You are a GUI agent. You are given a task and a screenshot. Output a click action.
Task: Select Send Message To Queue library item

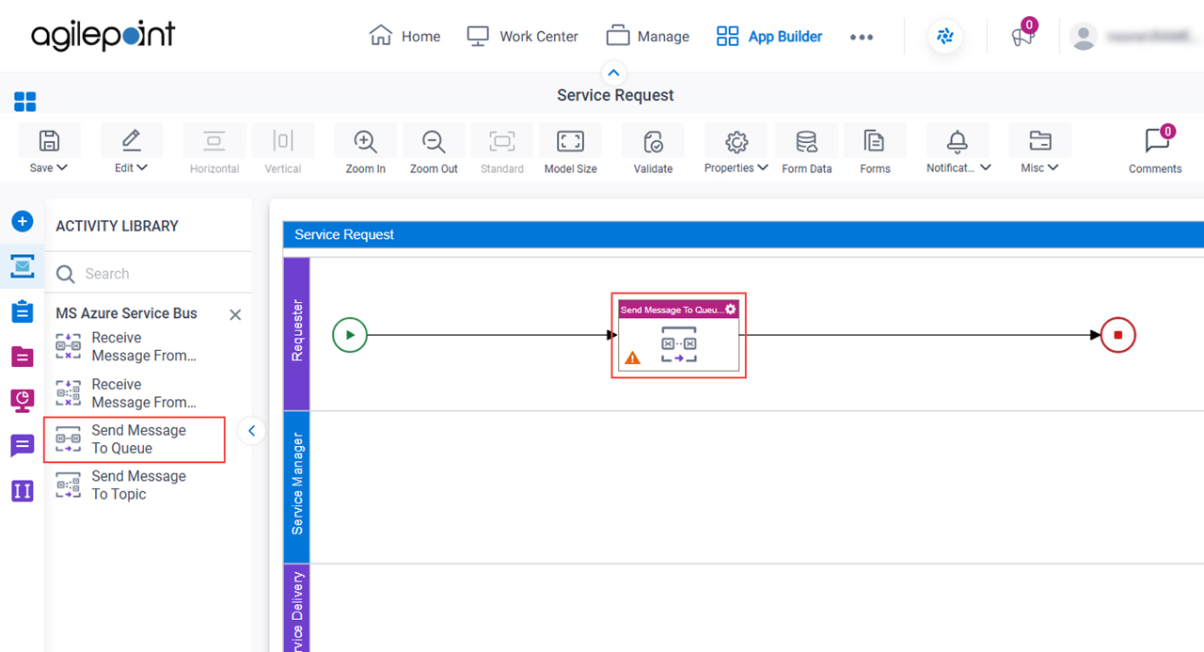[x=135, y=439]
